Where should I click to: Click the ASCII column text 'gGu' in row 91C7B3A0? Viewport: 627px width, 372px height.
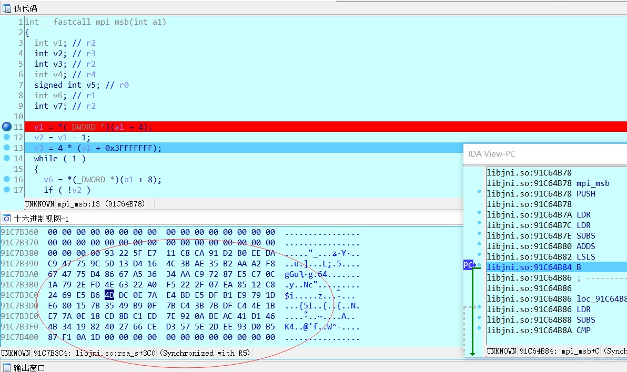[x=291, y=274]
